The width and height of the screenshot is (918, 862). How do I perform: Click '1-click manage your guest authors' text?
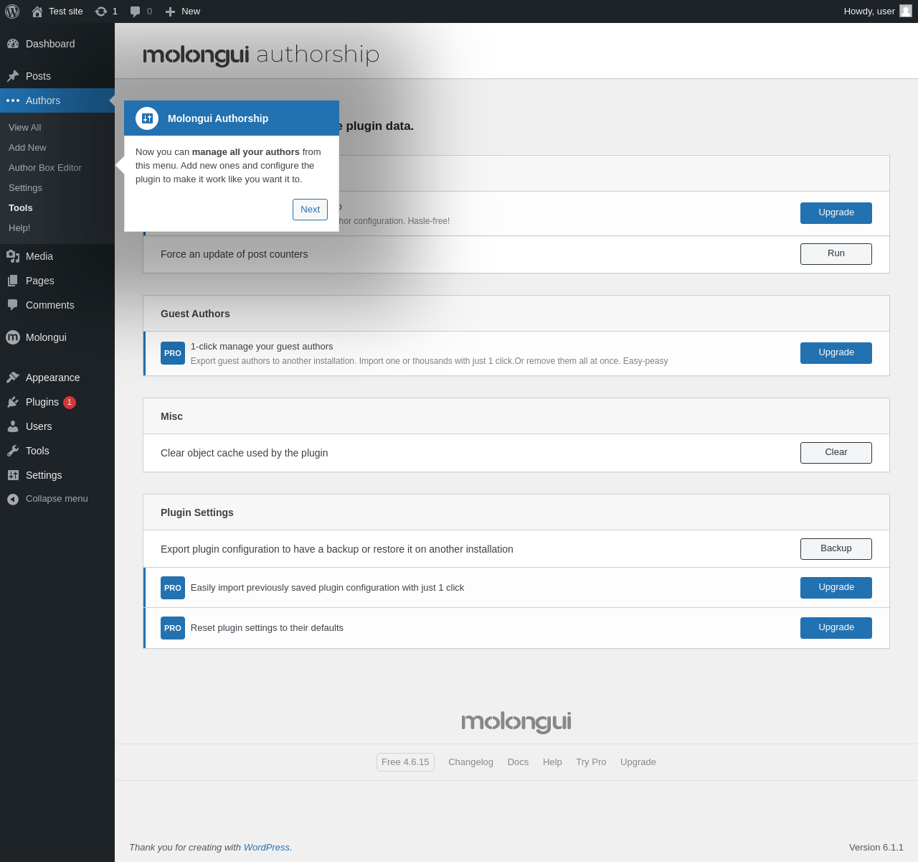(262, 347)
